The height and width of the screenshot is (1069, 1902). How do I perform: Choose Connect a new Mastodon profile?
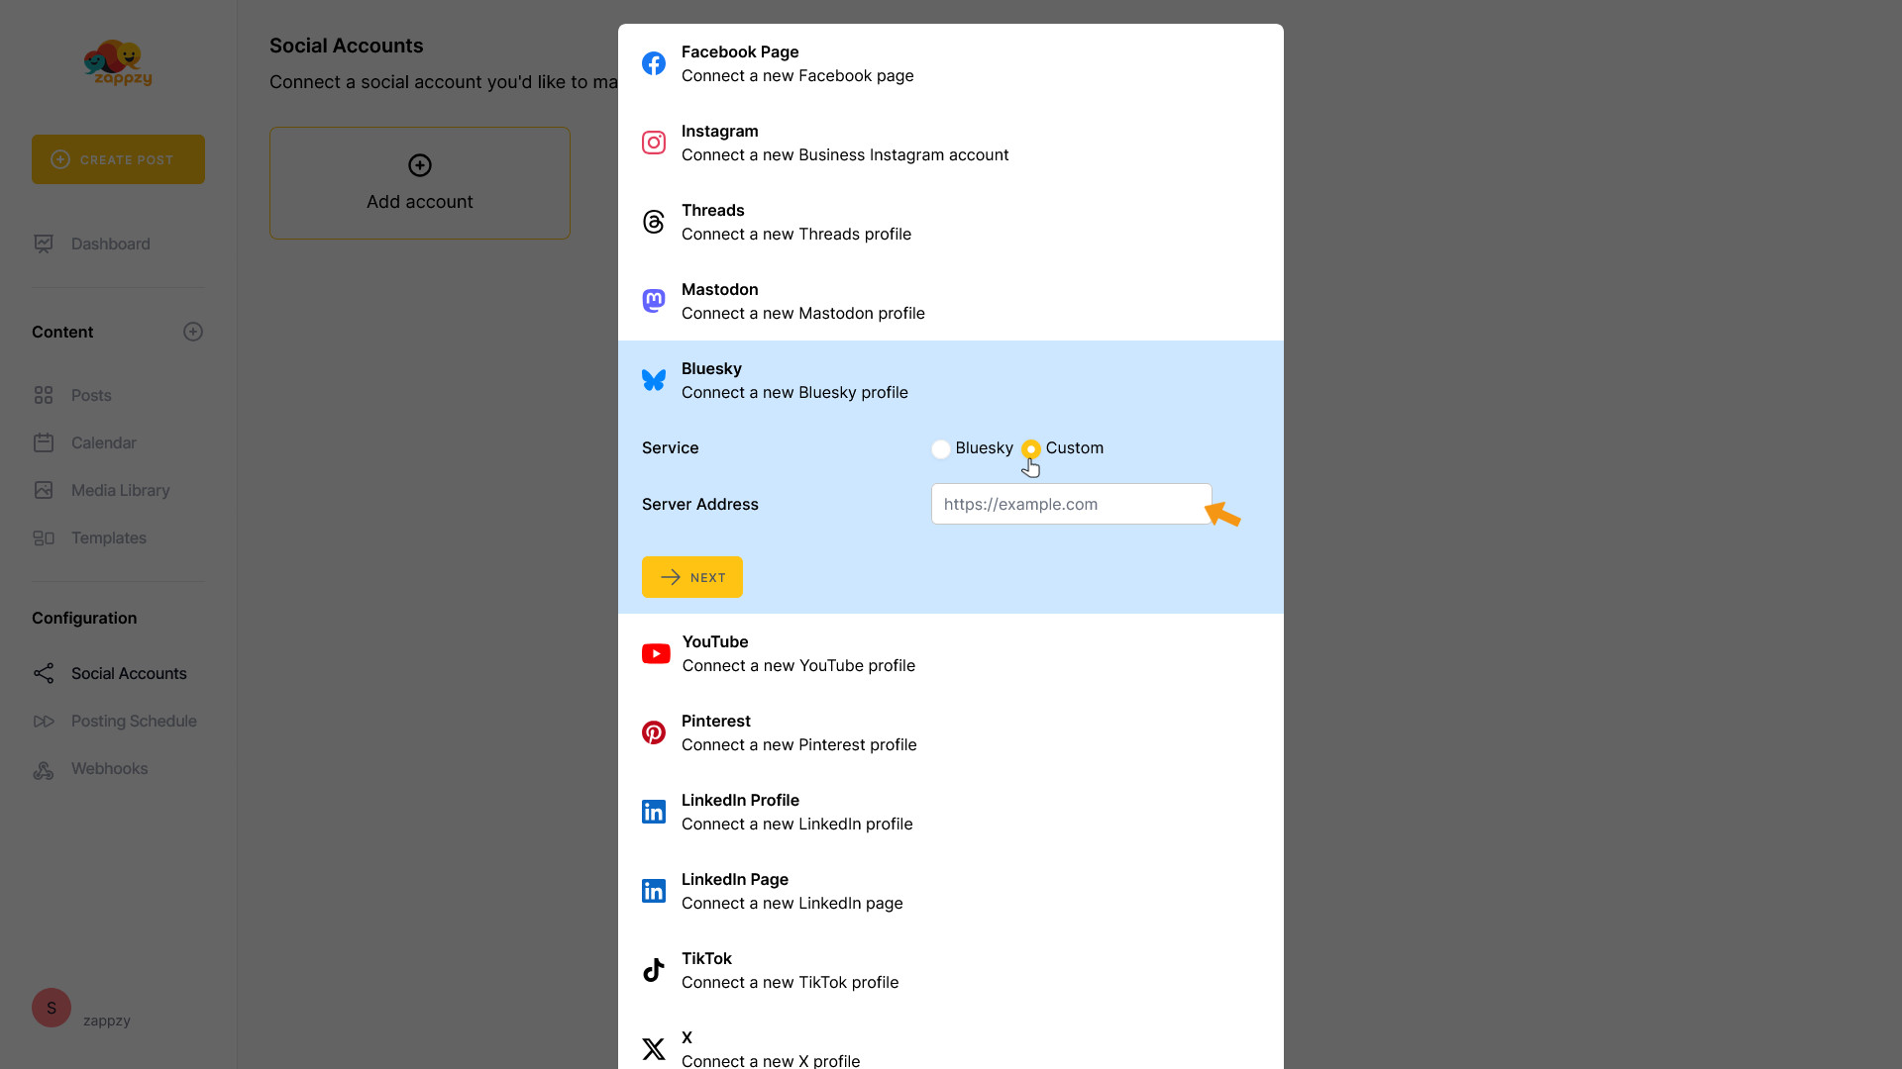[951, 301]
